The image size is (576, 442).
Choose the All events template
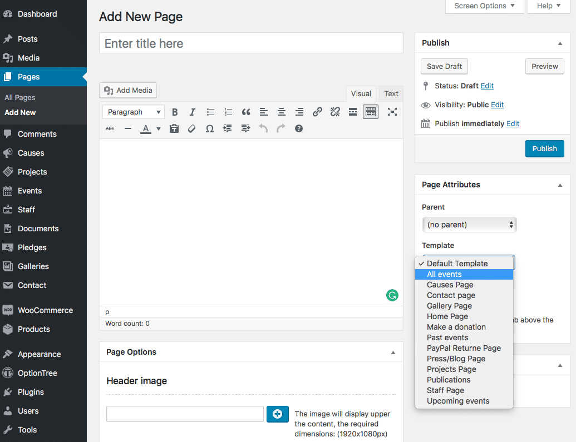point(464,274)
